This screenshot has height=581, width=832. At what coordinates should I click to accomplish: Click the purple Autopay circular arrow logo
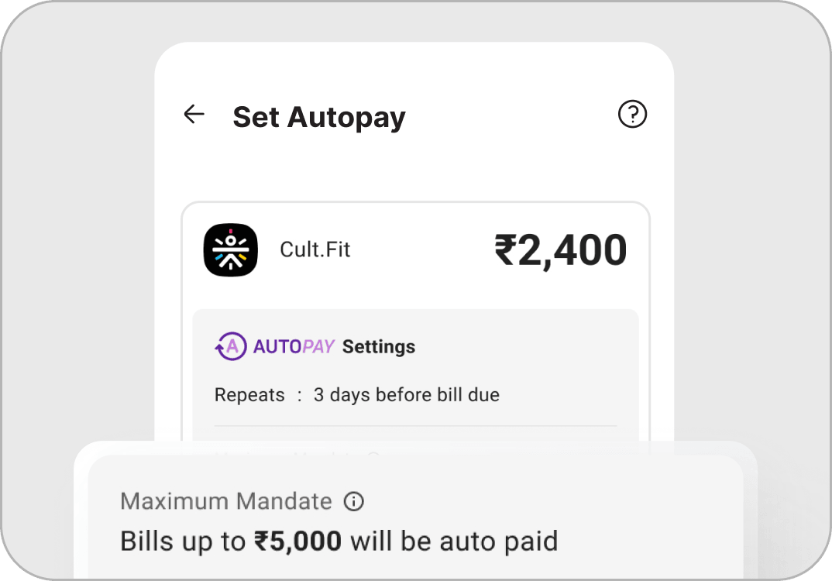coord(230,346)
